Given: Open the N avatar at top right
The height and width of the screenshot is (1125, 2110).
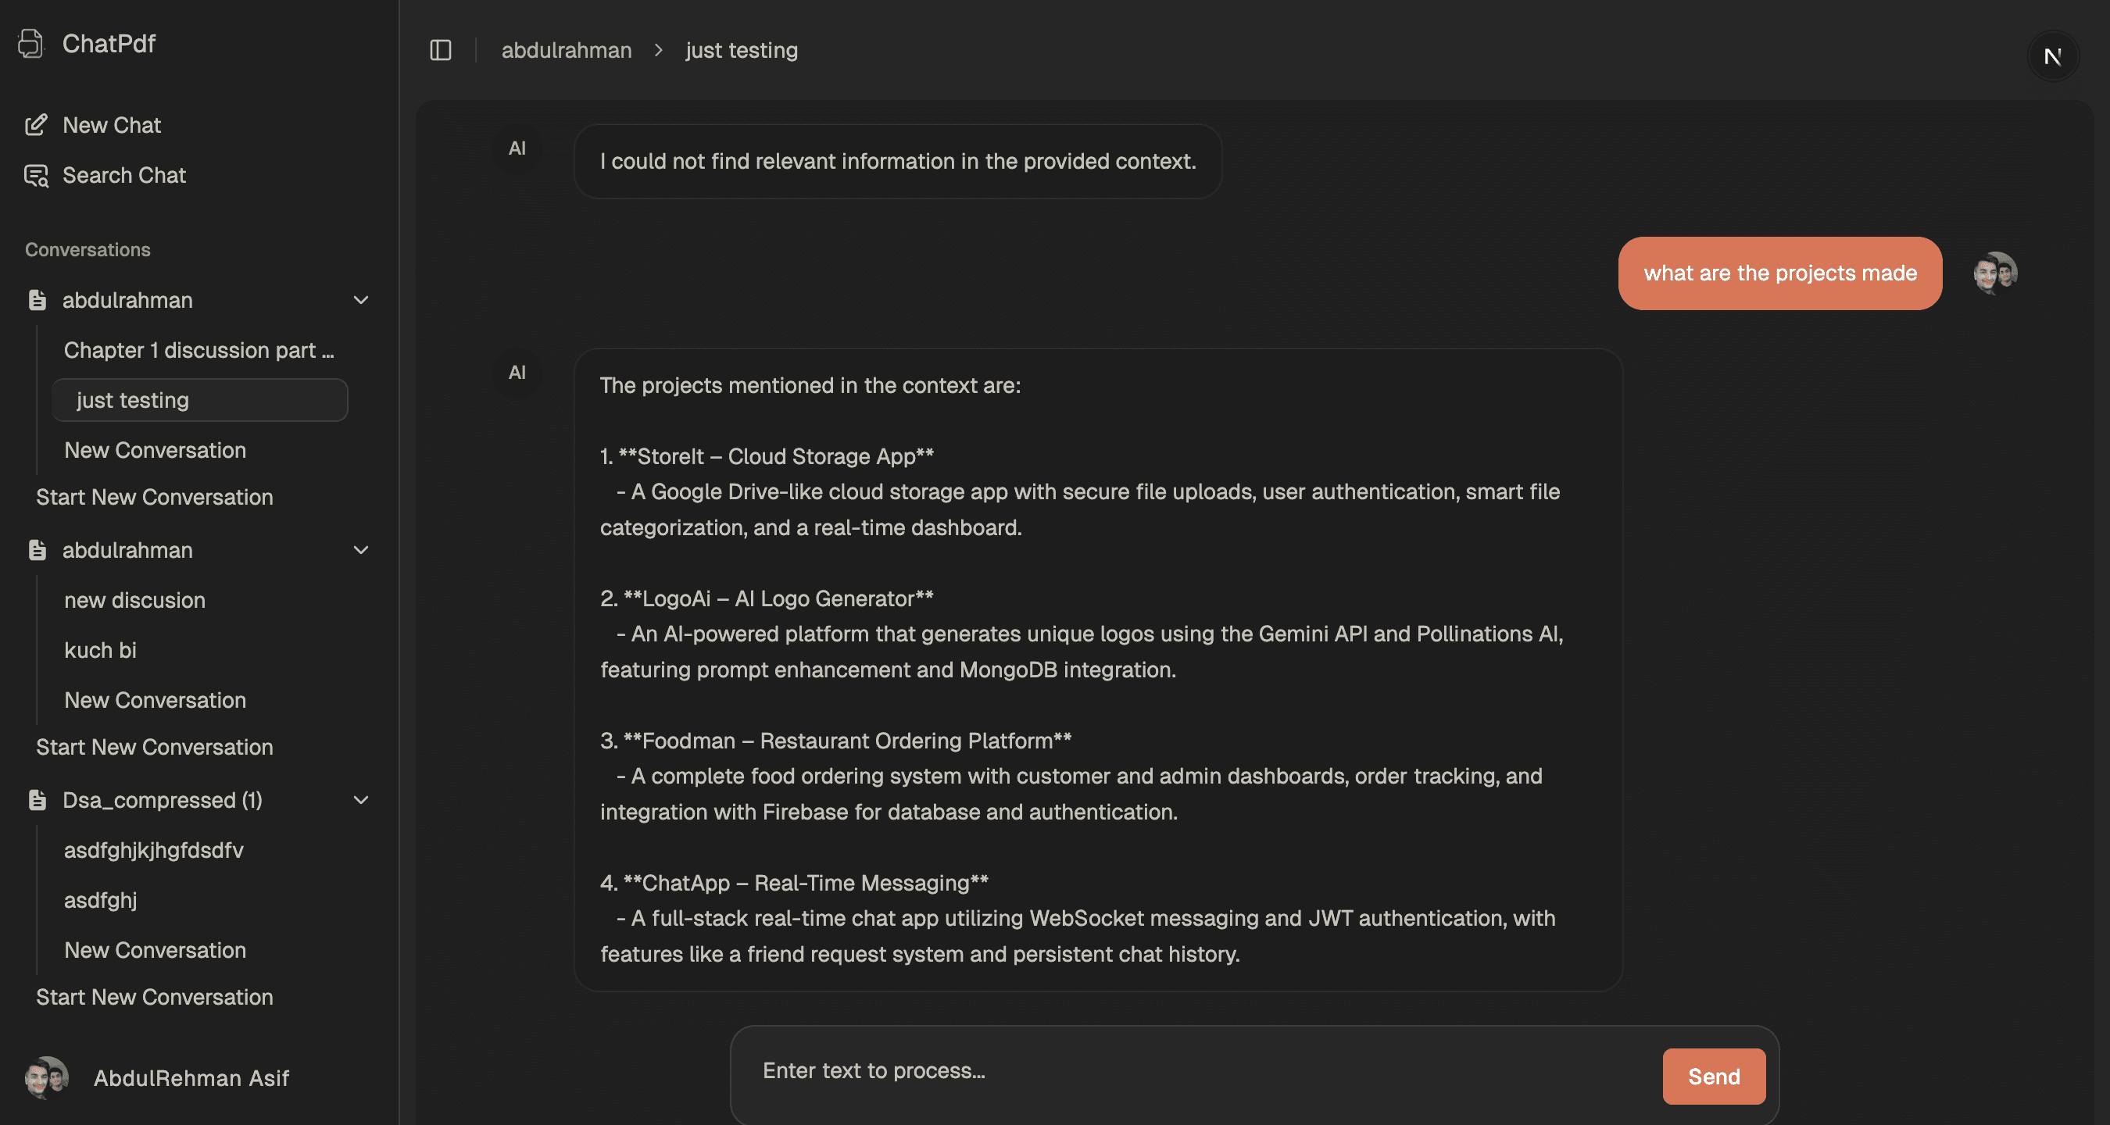Looking at the screenshot, I should pos(2053,56).
